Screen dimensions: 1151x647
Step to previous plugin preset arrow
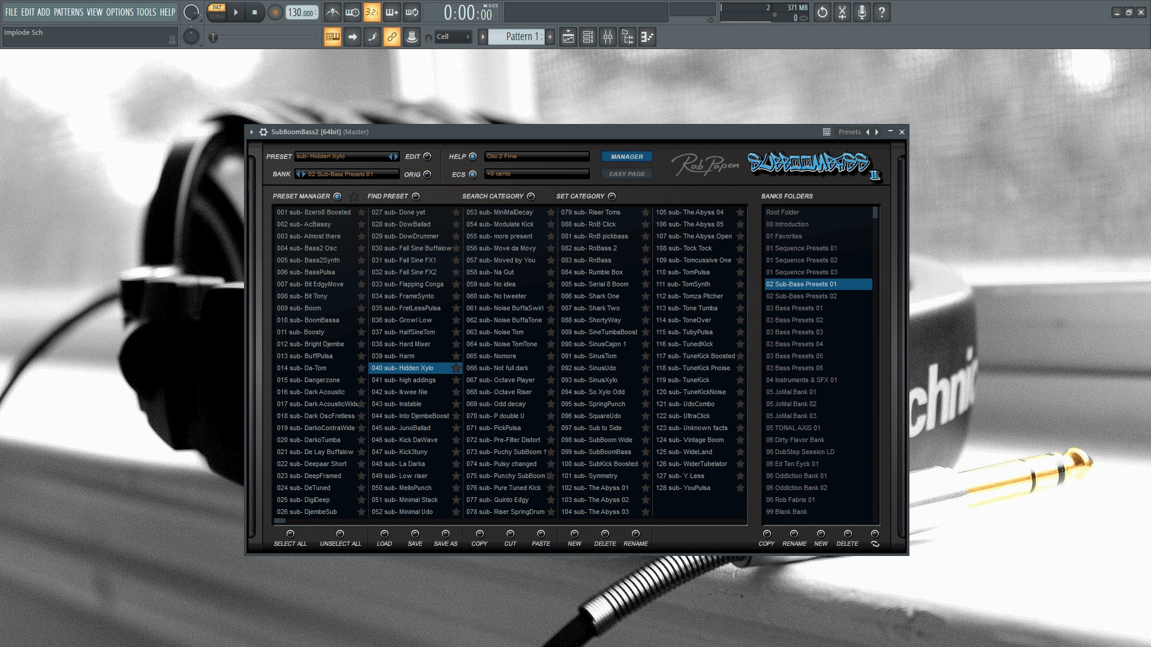click(867, 132)
